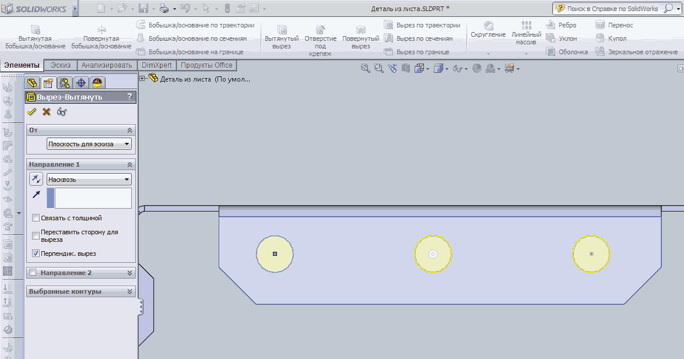Select the Скругление fillet tool
The width and height of the screenshot is (684, 359).
pyautogui.click(x=488, y=30)
